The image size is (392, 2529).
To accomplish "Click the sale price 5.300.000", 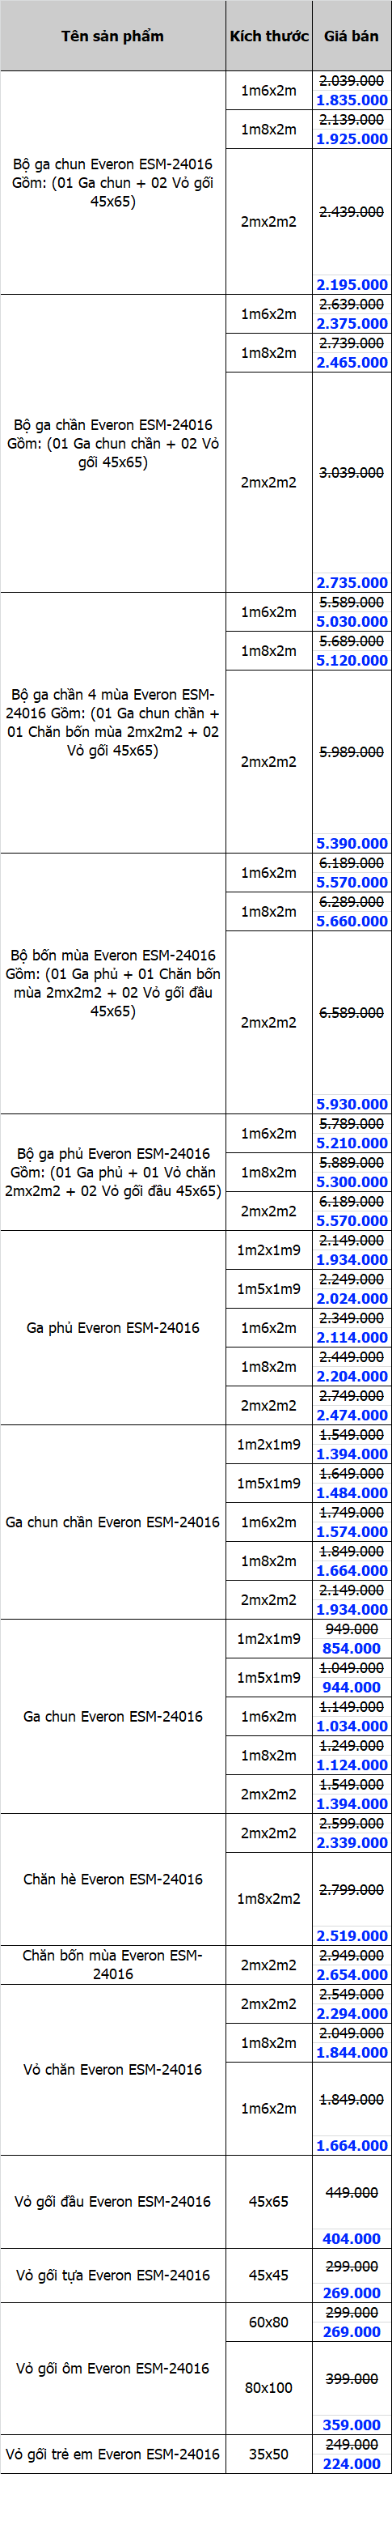I will (x=352, y=1182).
